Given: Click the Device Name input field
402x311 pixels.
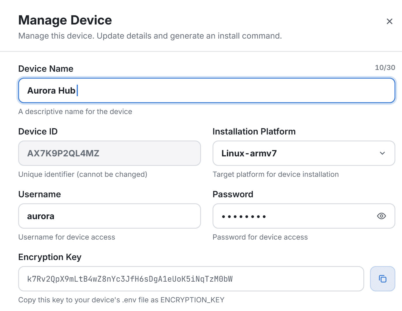Looking at the screenshot, I should tap(206, 90).
